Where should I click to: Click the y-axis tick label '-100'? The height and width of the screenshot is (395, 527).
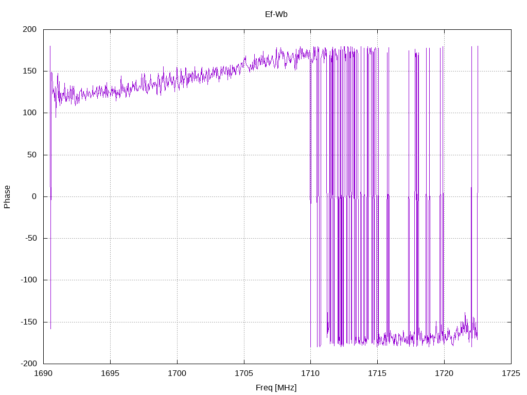coord(29,280)
